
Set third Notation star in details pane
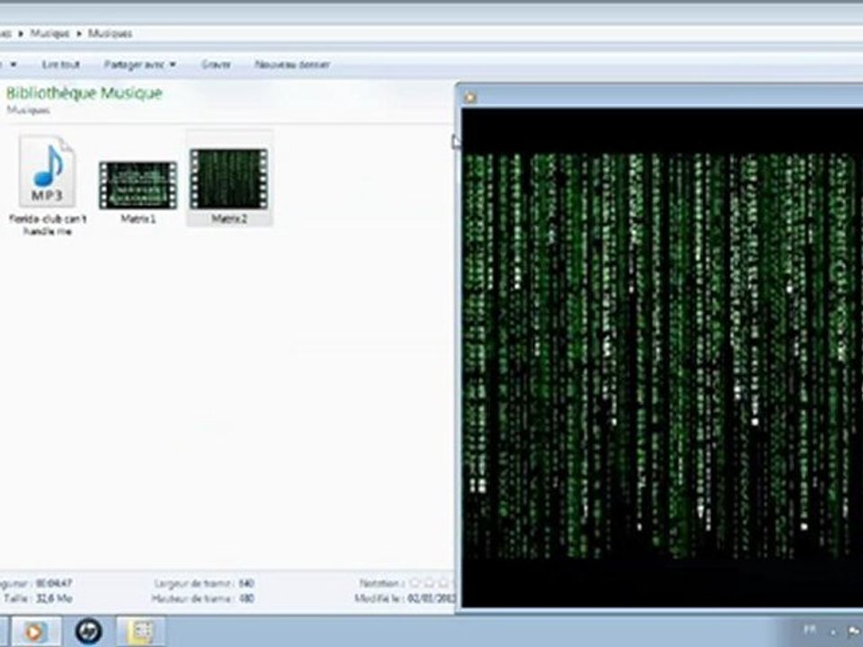[x=443, y=582]
